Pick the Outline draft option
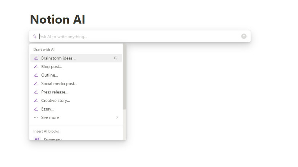 click(50, 75)
